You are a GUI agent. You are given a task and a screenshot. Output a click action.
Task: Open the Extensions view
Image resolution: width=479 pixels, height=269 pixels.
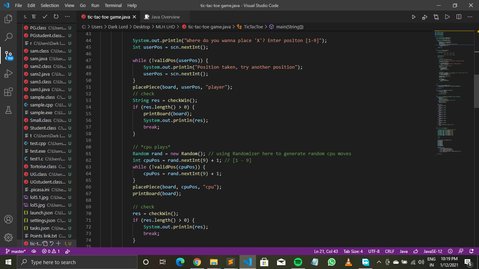pos(8,92)
